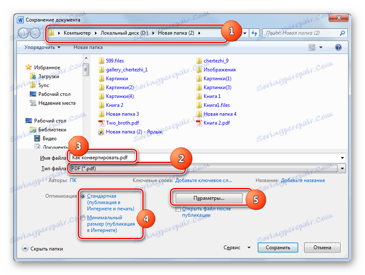Click the Скрыть папки label

(x=46, y=249)
